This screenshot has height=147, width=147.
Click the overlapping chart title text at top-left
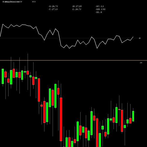tap(12, 2)
